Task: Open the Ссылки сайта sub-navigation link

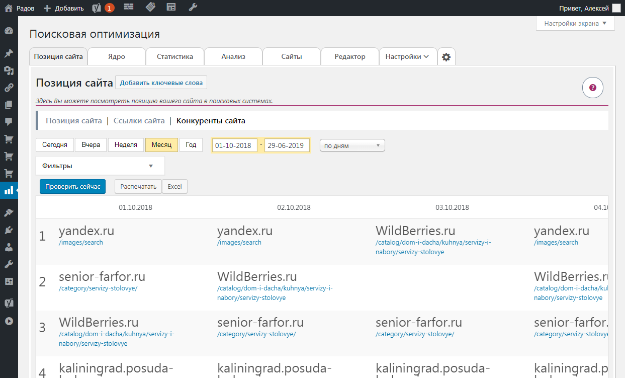Action: point(139,121)
